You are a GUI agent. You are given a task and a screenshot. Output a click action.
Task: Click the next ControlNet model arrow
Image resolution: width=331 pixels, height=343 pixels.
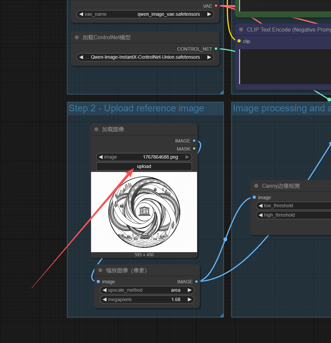pos(209,57)
